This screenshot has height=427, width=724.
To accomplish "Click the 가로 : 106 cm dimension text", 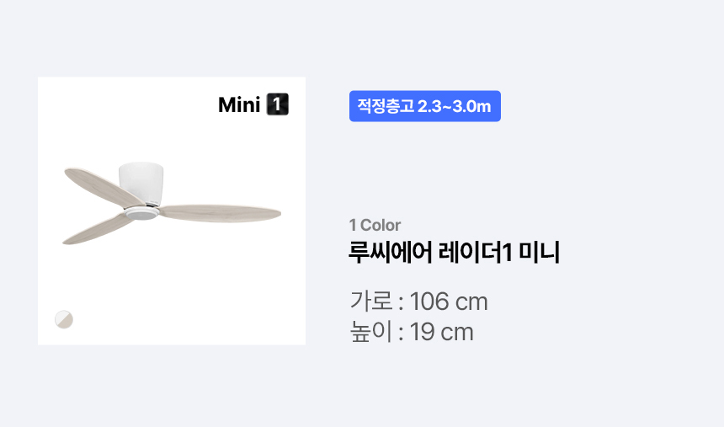I will 418,302.
